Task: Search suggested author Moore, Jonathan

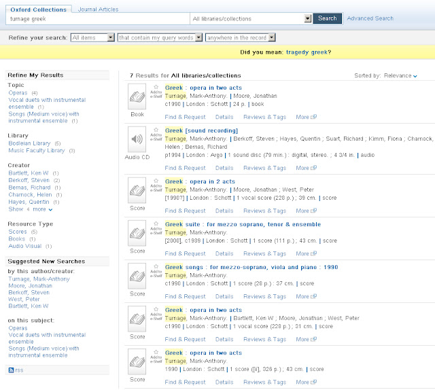Action: point(30,285)
